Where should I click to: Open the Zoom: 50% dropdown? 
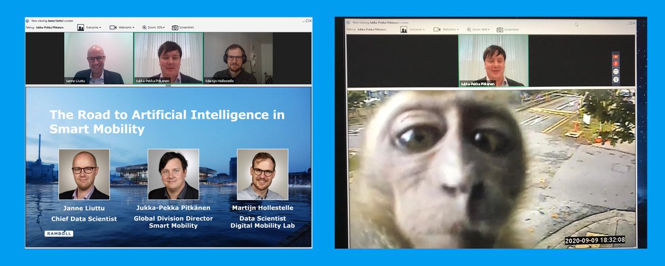click(x=157, y=27)
